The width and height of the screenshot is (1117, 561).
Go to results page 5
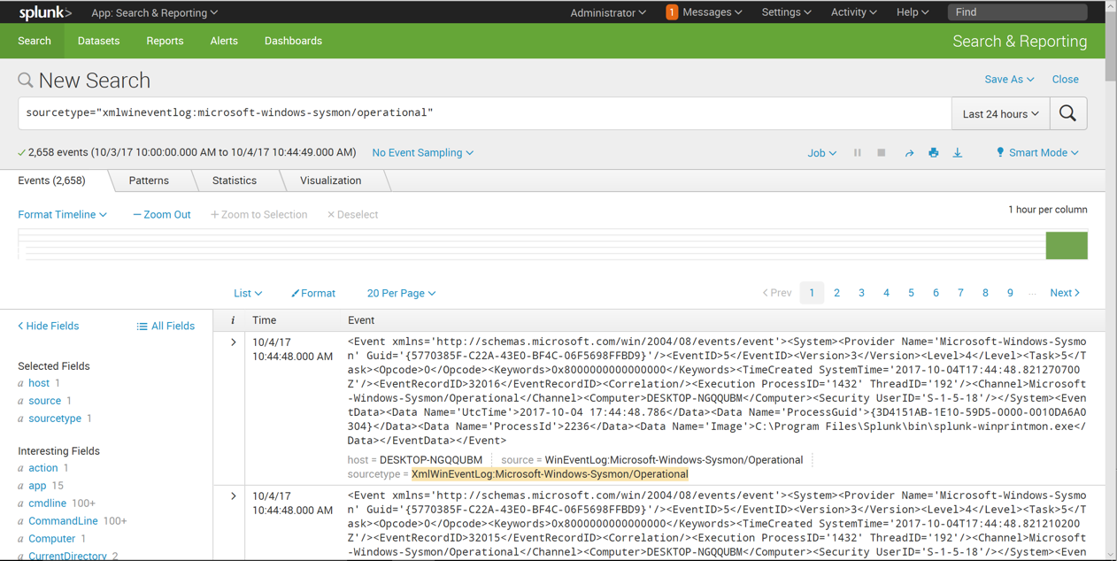coord(911,293)
